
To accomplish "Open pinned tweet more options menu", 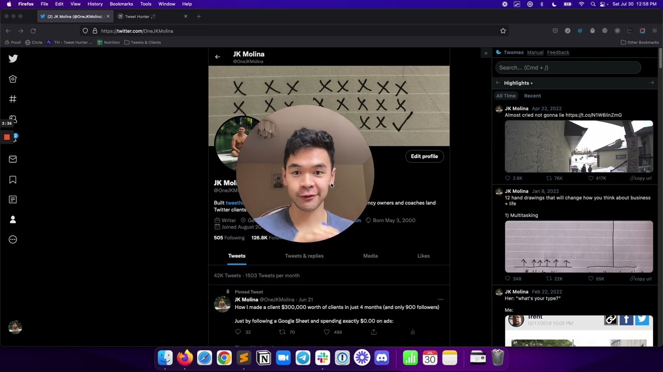I will click(441, 300).
